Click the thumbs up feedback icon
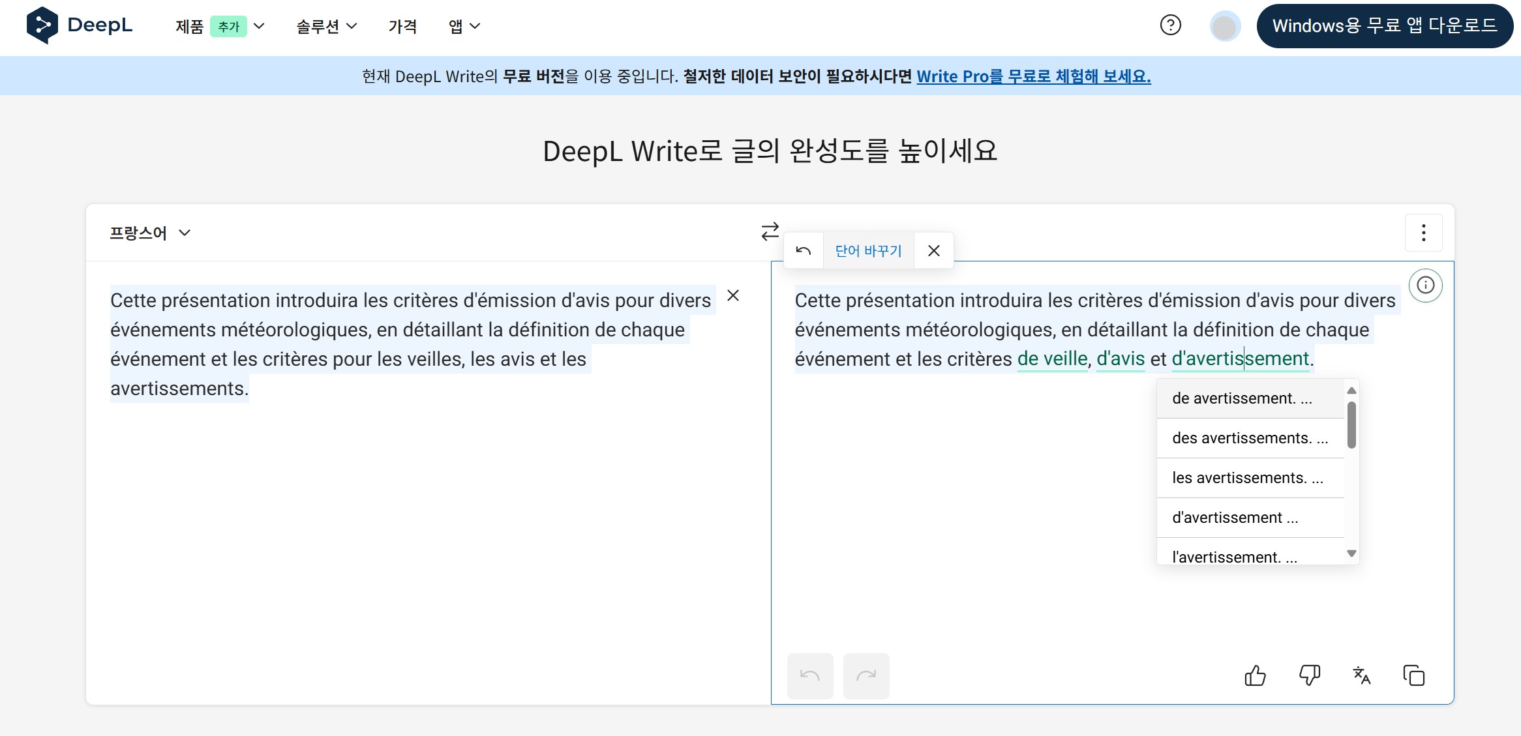The height and width of the screenshot is (736, 1521). 1255,675
